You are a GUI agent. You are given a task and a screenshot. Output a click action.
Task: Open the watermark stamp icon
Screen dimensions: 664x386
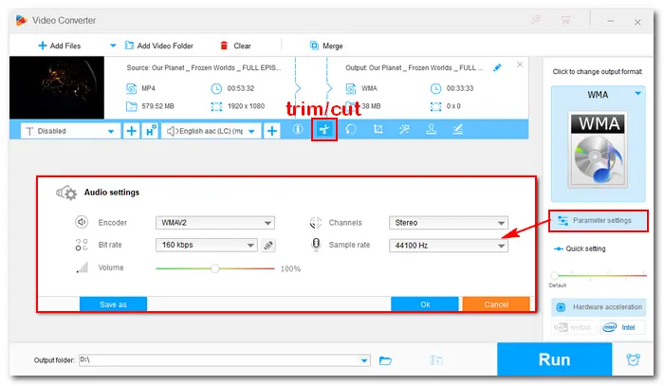431,129
